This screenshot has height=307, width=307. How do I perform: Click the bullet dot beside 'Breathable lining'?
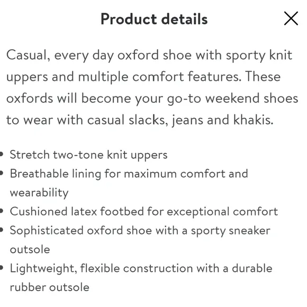[2, 173]
